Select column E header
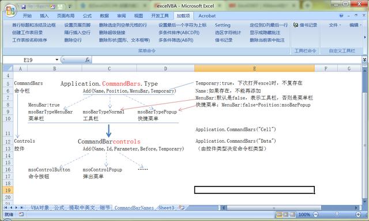 [x=254, y=68]
